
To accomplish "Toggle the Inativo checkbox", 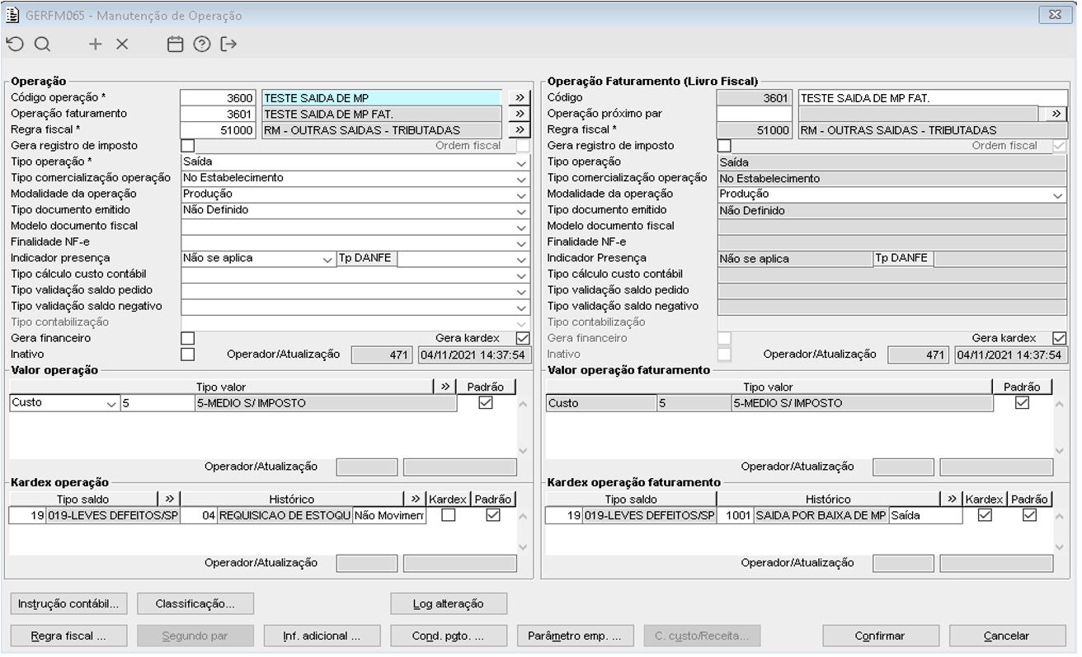I will click(188, 354).
